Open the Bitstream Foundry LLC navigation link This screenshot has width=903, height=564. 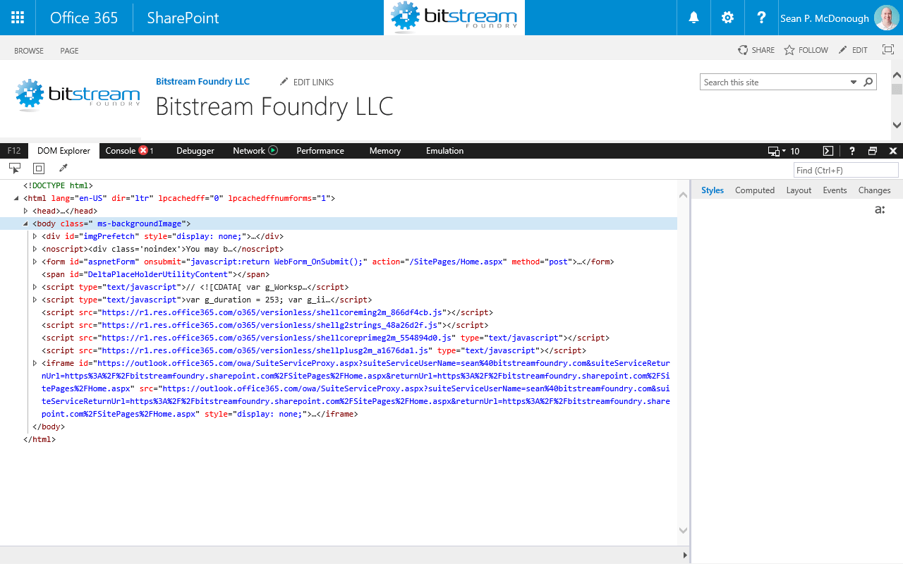click(202, 82)
